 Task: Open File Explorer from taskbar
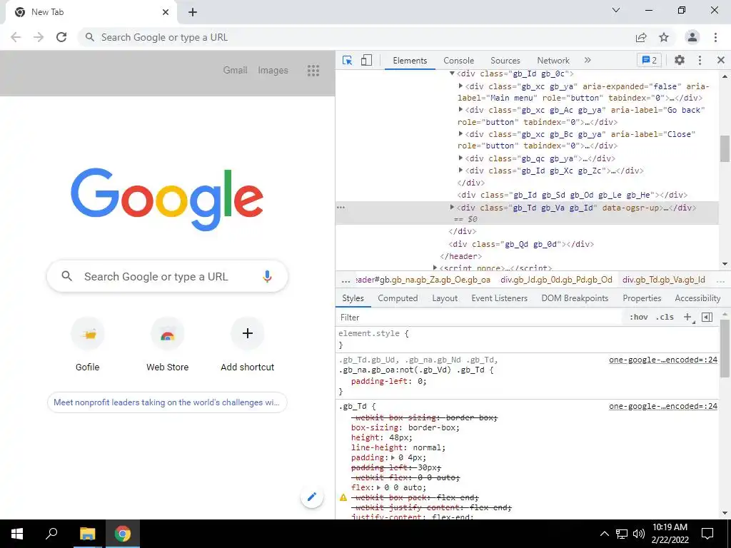pyautogui.click(x=87, y=534)
